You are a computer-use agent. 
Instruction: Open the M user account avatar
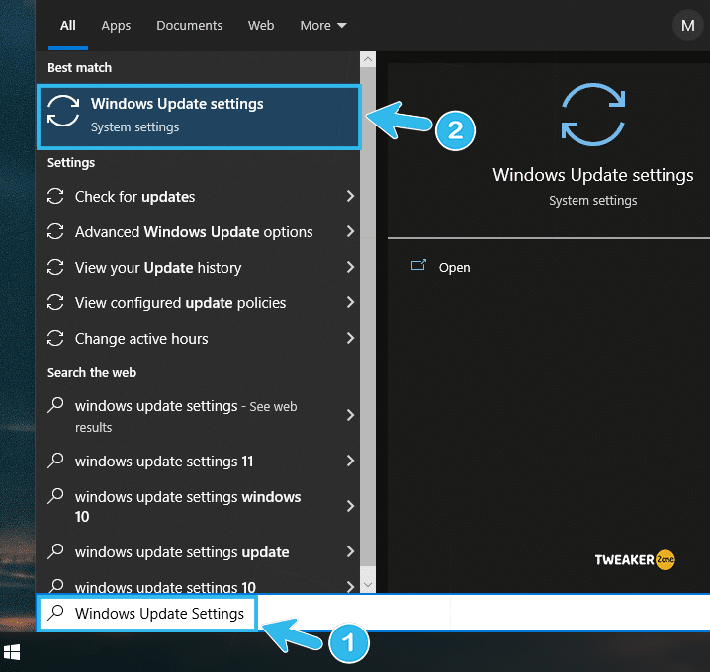pos(688,26)
